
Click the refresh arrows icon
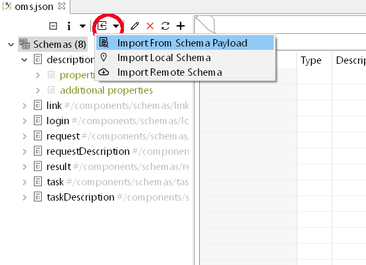pos(165,26)
